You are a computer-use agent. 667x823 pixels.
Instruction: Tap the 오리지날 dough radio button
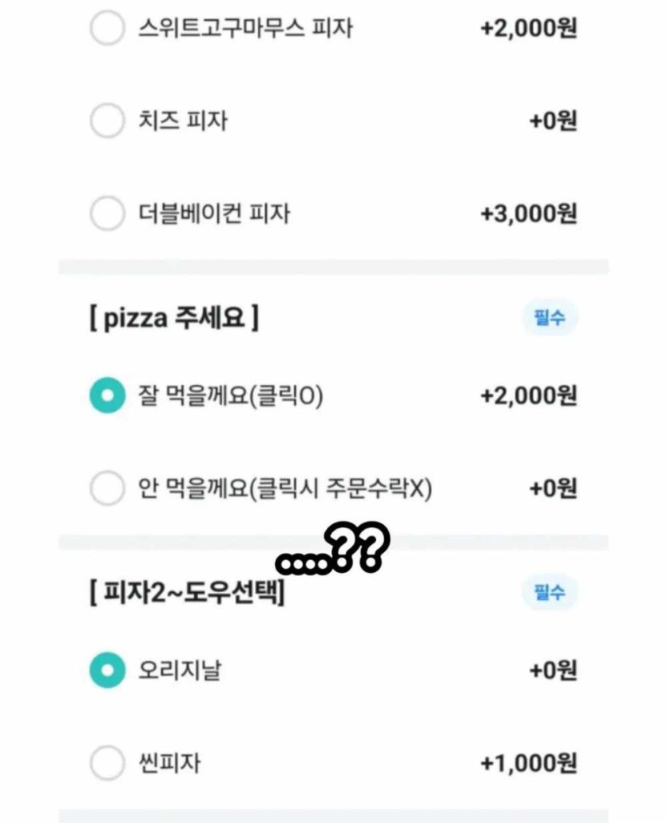click(x=107, y=670)
